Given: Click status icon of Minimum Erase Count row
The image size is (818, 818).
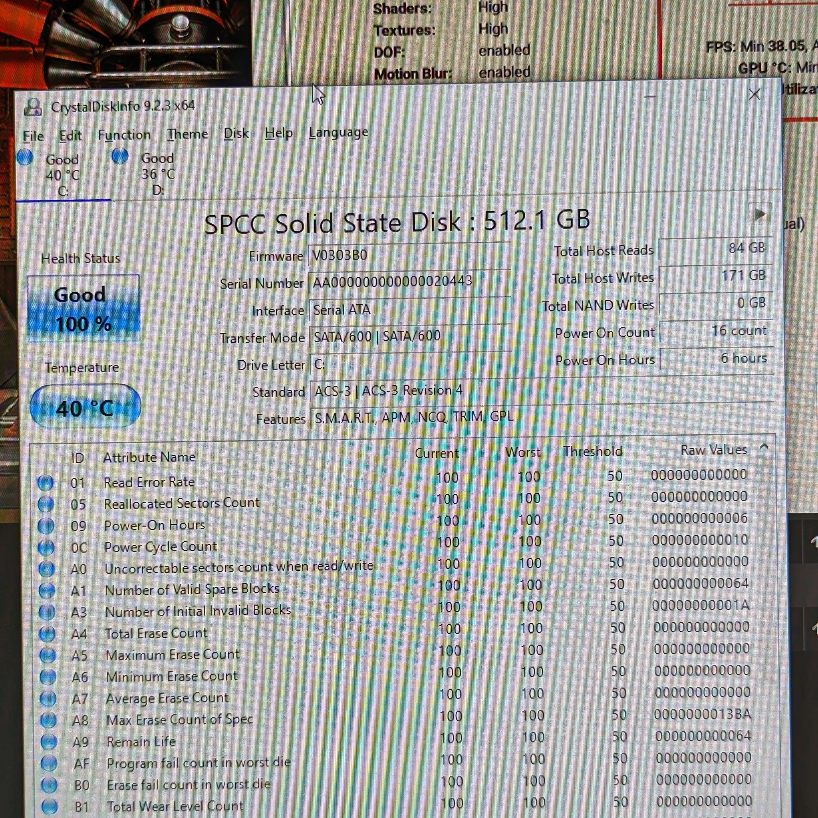Looking at the screenshot, I should pyautogui.click(x=48, y=677).
